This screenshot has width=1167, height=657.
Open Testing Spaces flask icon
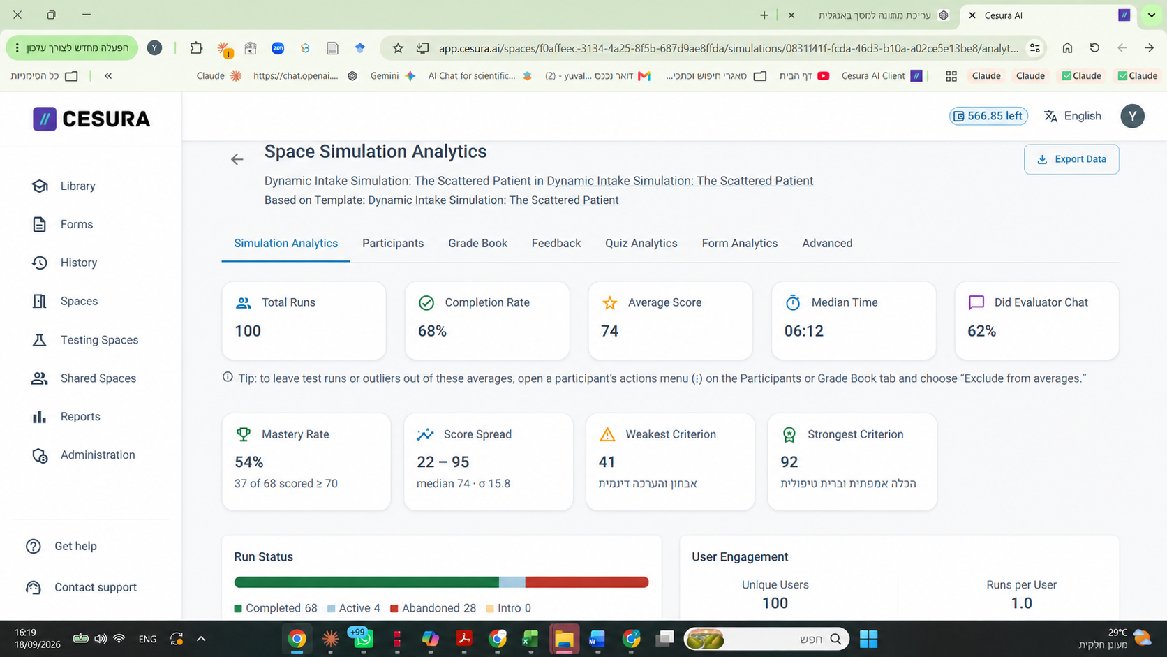point(39,340)
